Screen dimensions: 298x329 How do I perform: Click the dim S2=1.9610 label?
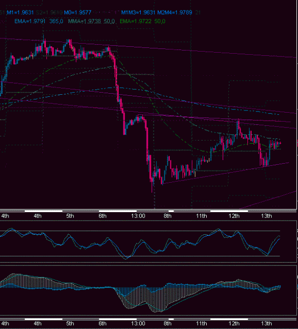(49, 13)
